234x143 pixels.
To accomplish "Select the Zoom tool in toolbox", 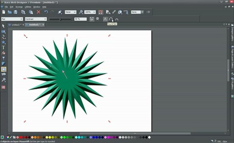I will click(4, 80).
